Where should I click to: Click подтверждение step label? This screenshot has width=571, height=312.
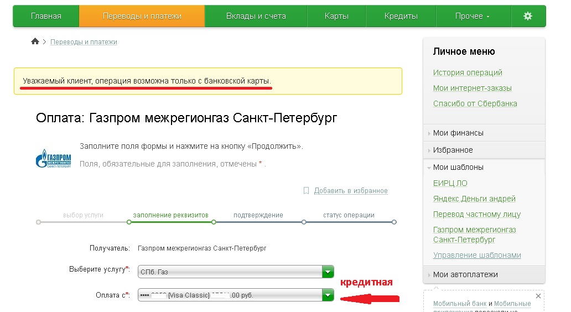258,215
